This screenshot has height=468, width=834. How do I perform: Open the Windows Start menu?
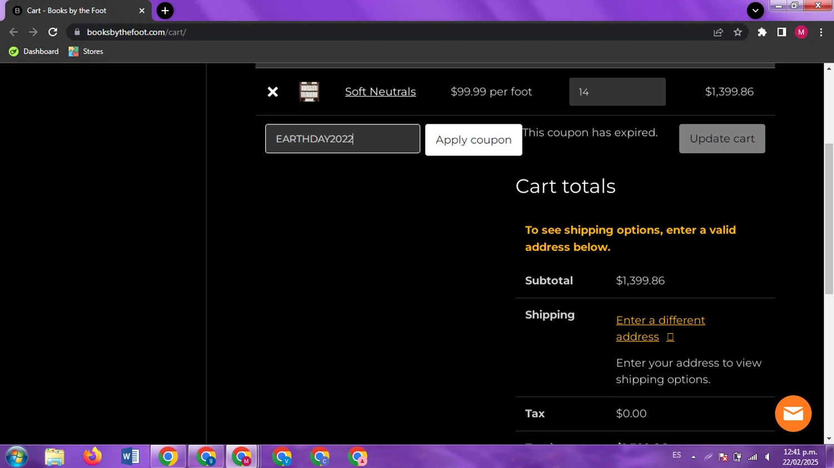(x=17, y=457)
